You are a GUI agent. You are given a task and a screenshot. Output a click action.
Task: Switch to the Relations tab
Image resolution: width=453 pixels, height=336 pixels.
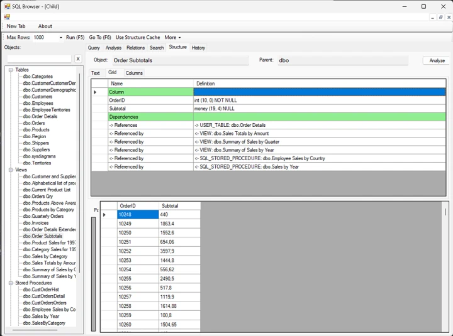135,48
